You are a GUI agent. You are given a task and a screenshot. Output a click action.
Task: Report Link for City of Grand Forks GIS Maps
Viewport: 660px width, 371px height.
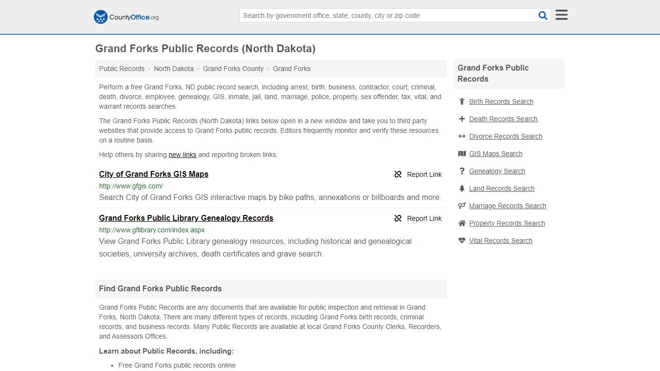(418, 174)
